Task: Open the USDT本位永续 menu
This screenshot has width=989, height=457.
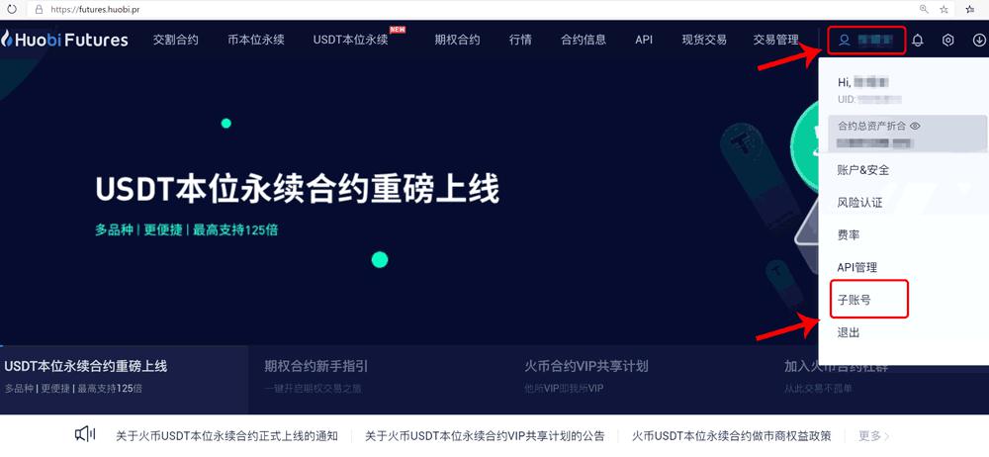Action: click(351, 40)
